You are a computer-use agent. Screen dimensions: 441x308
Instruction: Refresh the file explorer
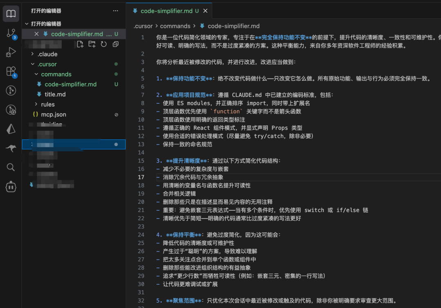[104, 44]
